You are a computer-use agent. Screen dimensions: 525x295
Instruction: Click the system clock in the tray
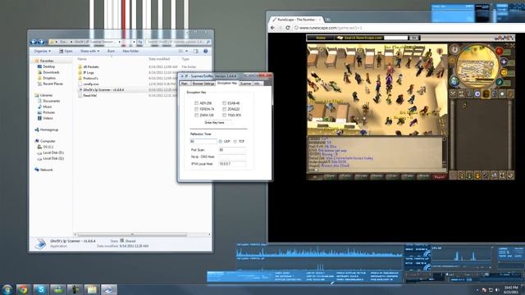(510, 289)
